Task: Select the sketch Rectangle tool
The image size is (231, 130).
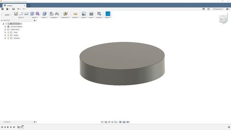Action: point(26,14)
